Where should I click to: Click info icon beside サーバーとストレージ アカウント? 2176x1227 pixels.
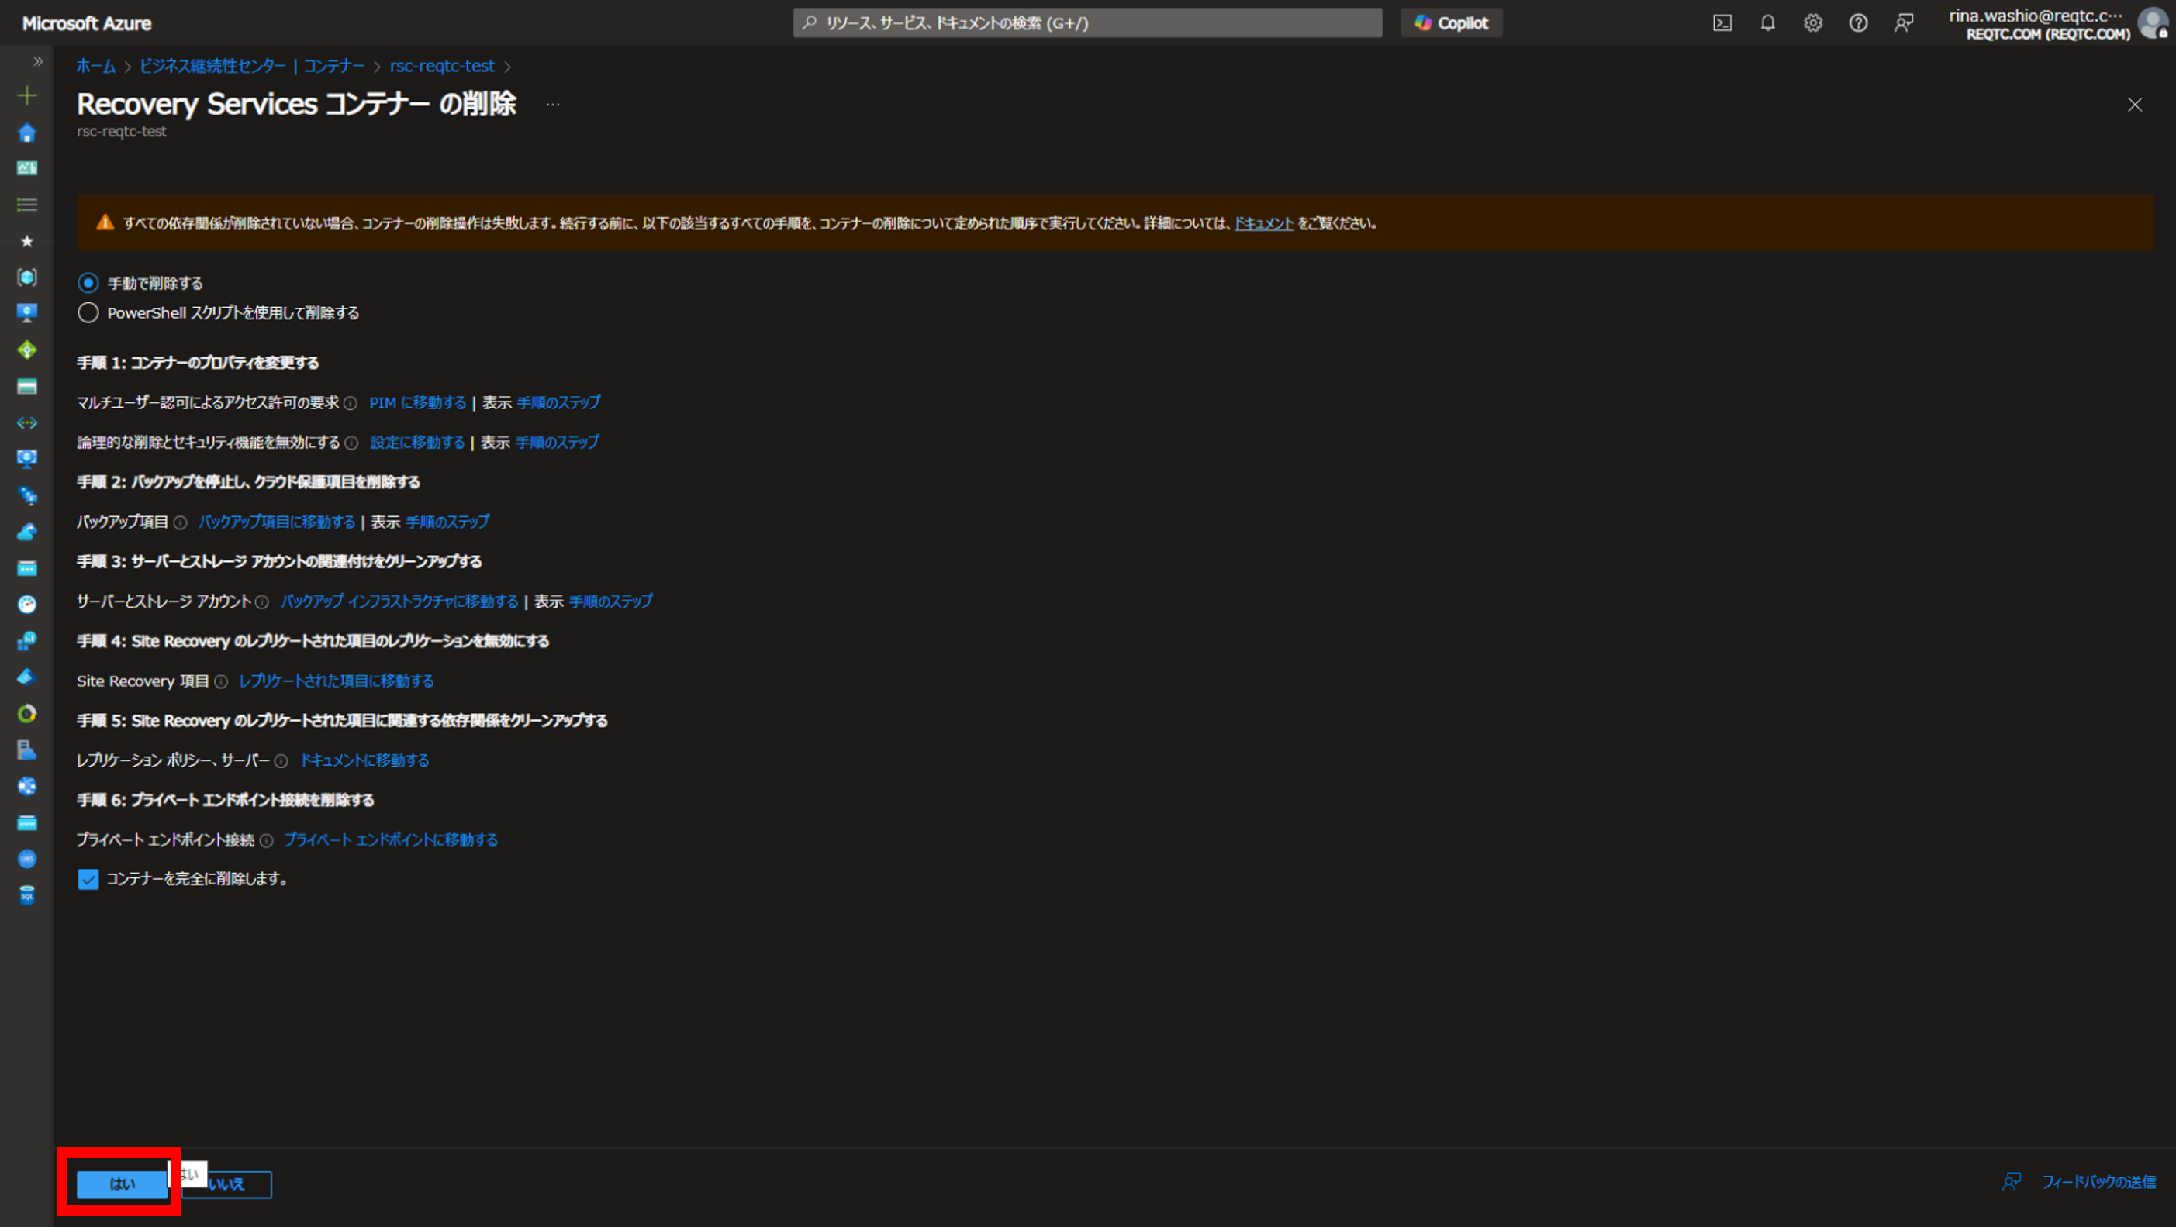point(262,602)
